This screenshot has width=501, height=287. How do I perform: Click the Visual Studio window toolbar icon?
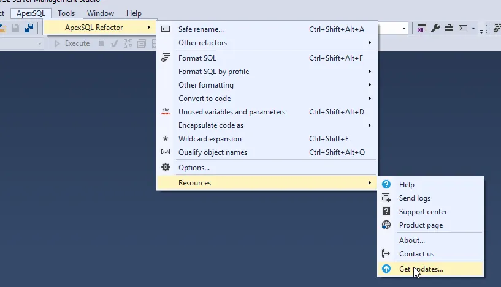point(422,28)
